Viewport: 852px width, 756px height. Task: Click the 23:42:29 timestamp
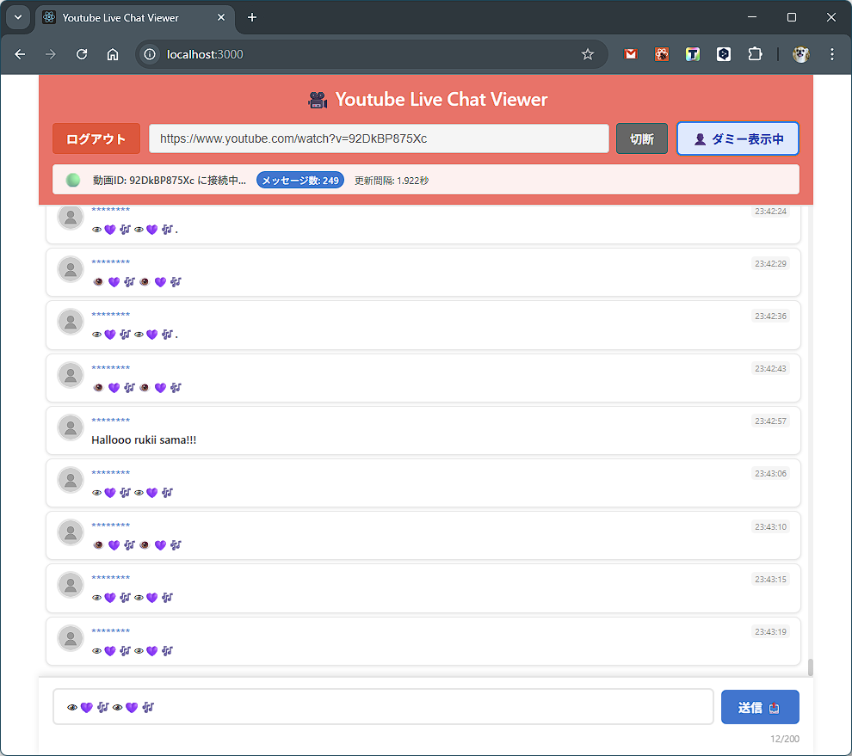(770, 263)
